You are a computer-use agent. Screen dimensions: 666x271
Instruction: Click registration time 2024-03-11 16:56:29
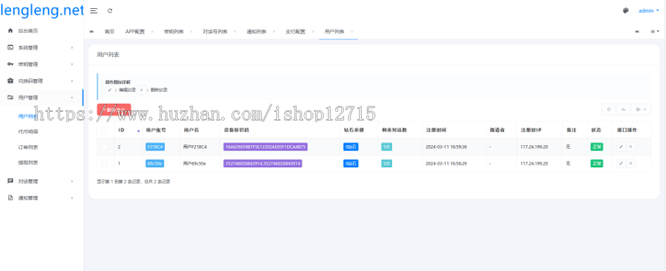click(446, 164)
